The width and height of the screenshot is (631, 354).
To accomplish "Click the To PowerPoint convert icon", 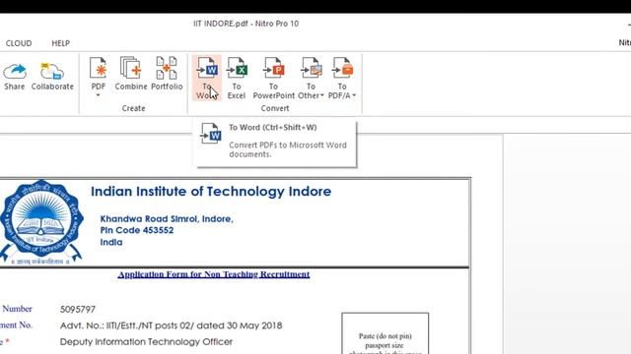I will coord(274,68).
